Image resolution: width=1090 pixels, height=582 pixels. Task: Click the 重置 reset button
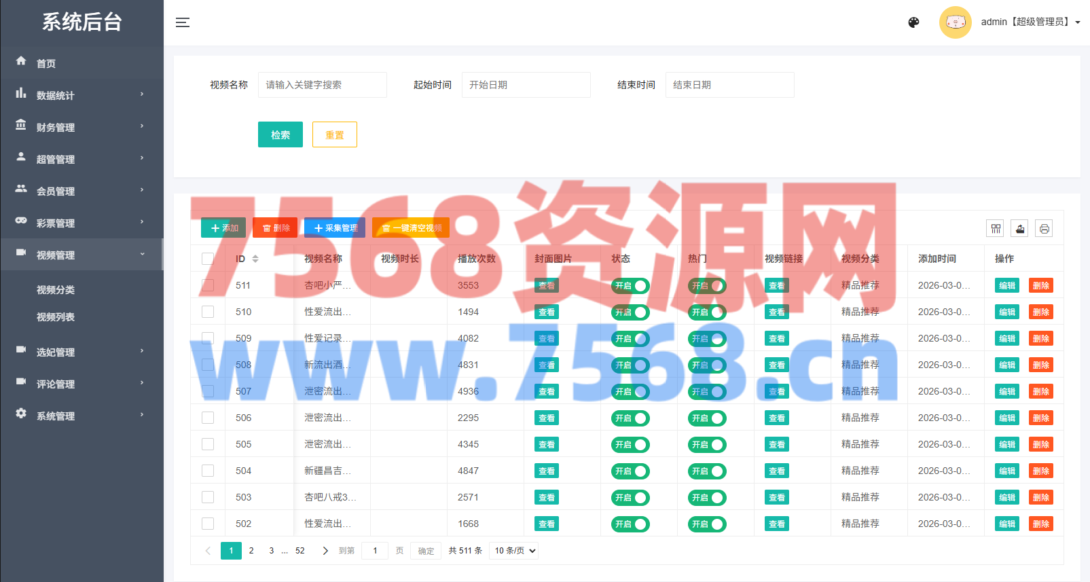(334, 134)
